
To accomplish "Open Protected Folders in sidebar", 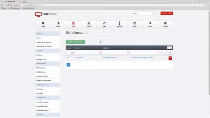I will (48, 76).
